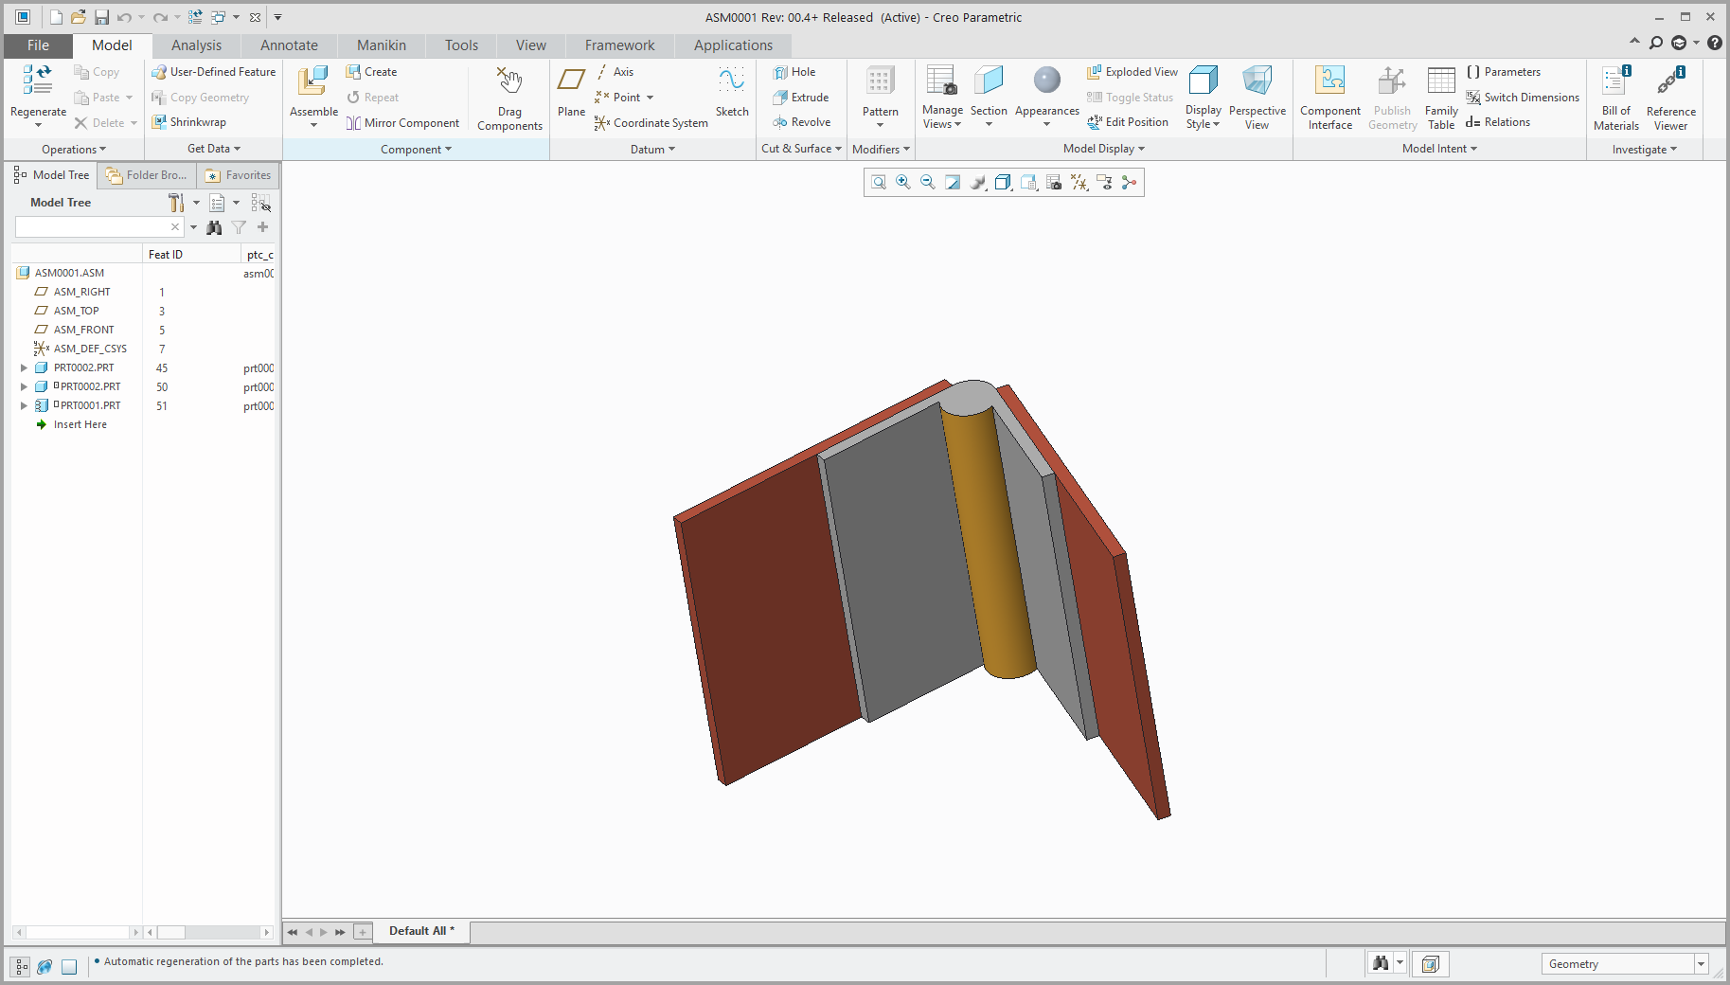Open the Get Data group dropdown
The image size is (1730, 985).
pos(214,149)
